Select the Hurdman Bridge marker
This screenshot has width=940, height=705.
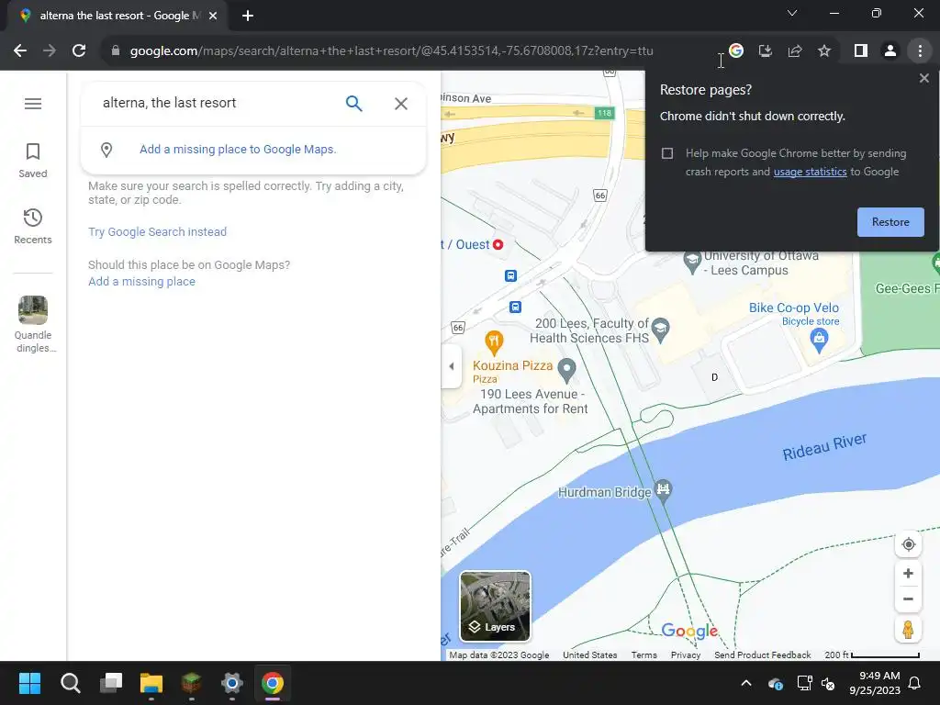[x=663, y=490]
